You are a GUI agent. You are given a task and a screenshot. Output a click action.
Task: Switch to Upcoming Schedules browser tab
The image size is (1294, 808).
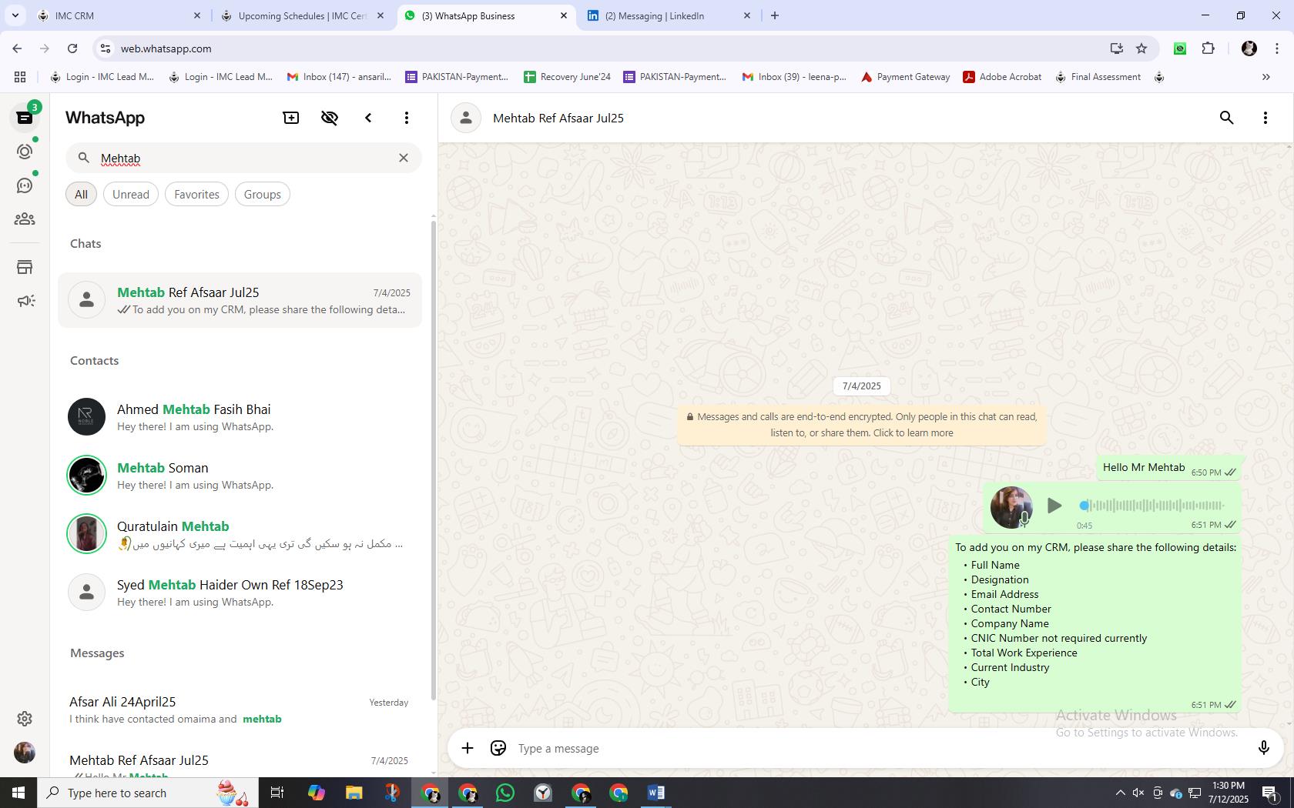(x=303, y=15)
